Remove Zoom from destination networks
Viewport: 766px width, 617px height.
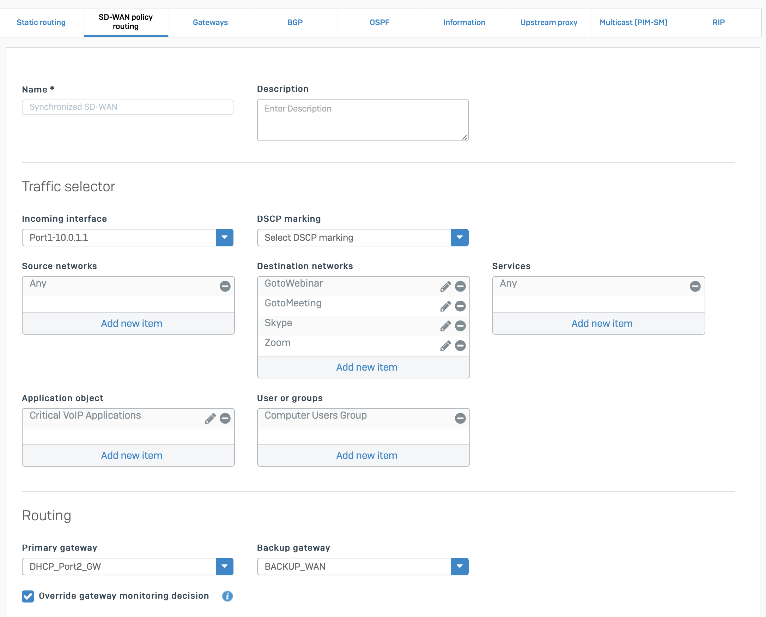pyautogui.click(x=460, y=346)
